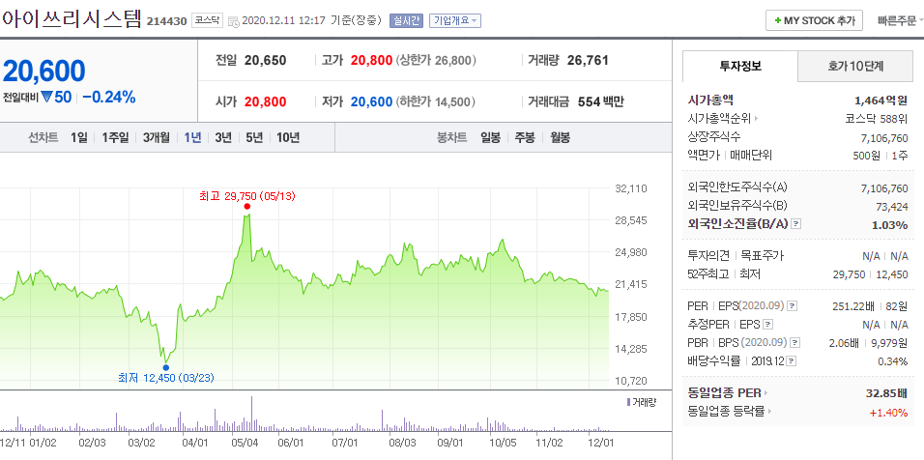This screenshot has width=924, height=460.
Task: Click the help icon next to 배당수익률 2019.12
Action: click(792, 361)
